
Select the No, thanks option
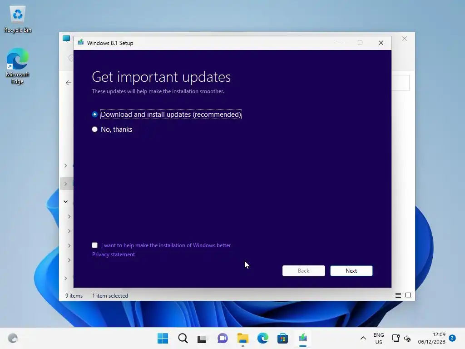tap(94, 130)
